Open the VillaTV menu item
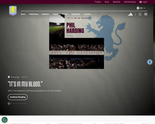The width and height of the screenshot is (155, 124). click(65, 14)
